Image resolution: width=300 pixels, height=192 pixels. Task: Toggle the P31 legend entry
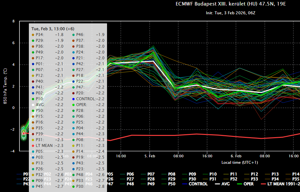213,179
